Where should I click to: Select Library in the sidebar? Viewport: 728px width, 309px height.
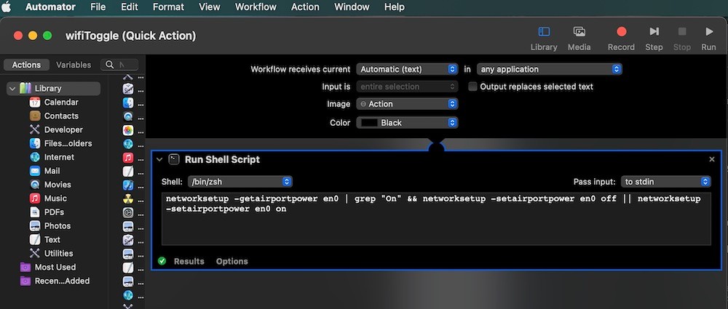[x=53, y=89]
